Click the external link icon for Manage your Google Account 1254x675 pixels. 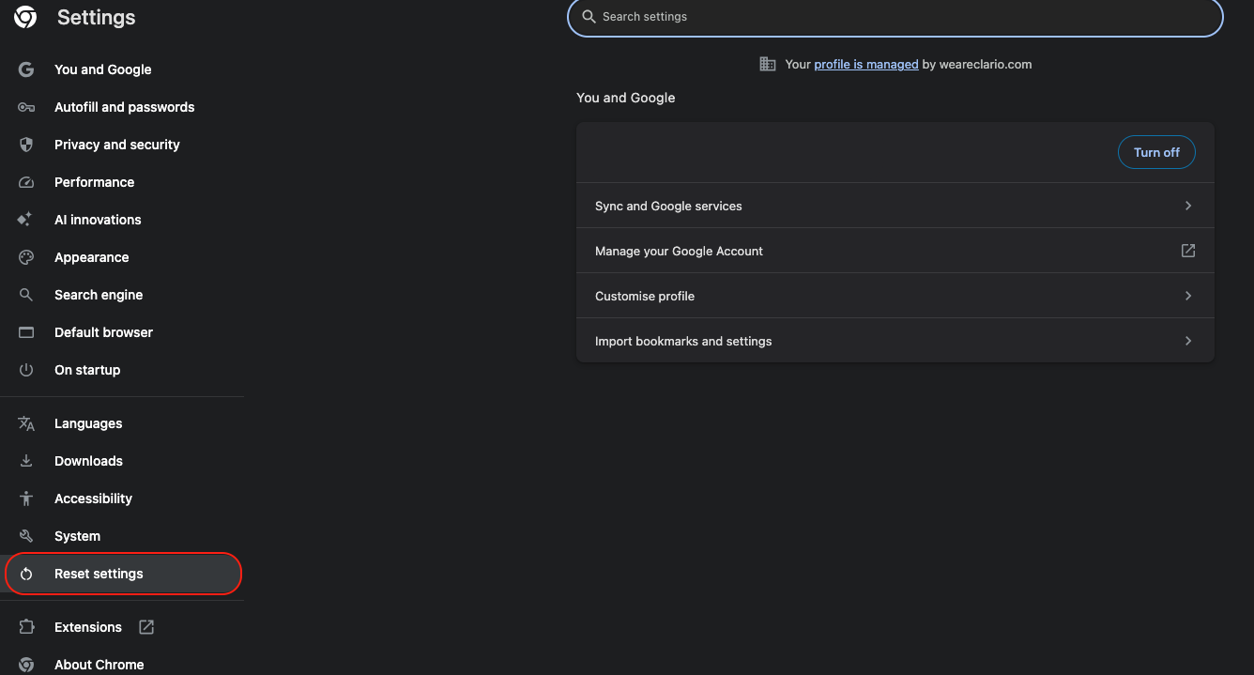pyautogui.click(x=1188, y=251)
